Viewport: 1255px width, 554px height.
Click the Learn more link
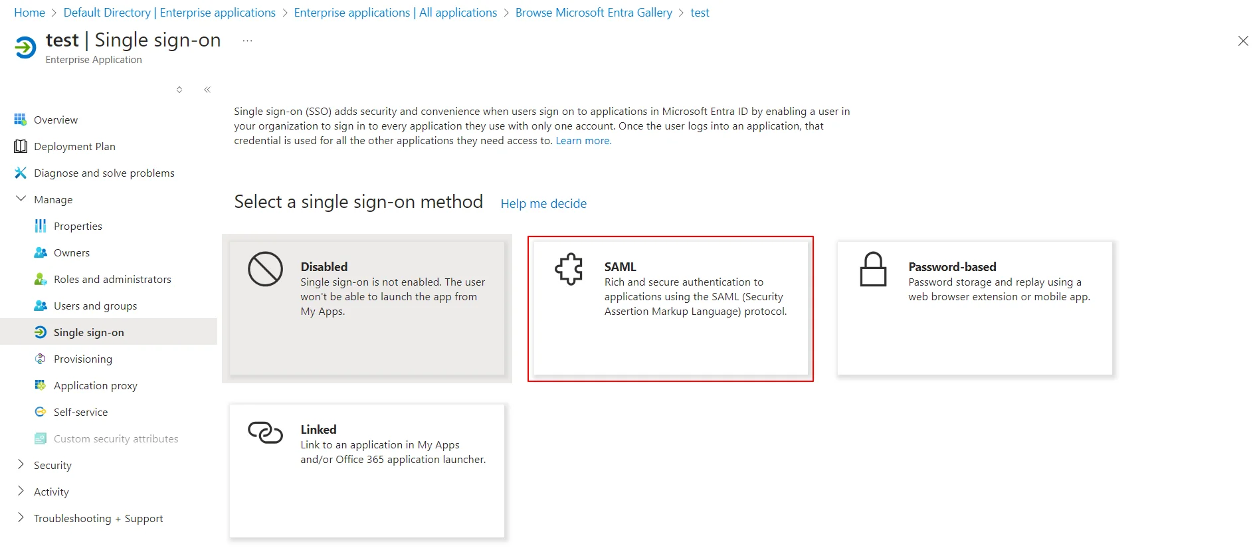[x=582, y=140]
